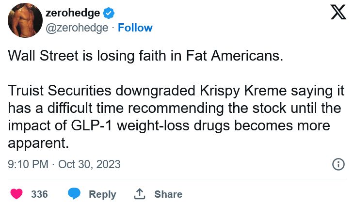Image resolution: width=354 pixels, height=204 pixels.
Task: Click the 'Wall Street is losing faith' sentence
Action: [145, 56]
